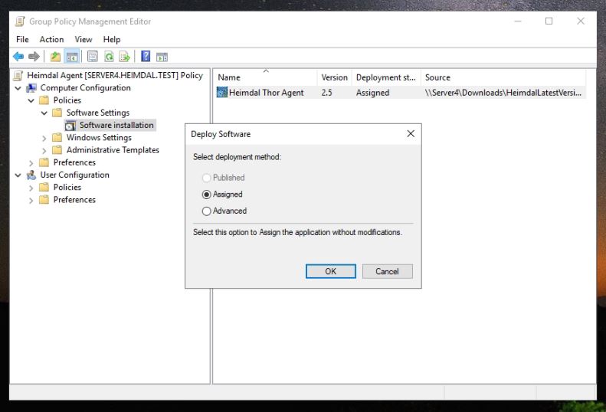Screen dimensions: 606x412
Task: Click the \\Server4\Downloads source path cell
Action: point(503,93)
